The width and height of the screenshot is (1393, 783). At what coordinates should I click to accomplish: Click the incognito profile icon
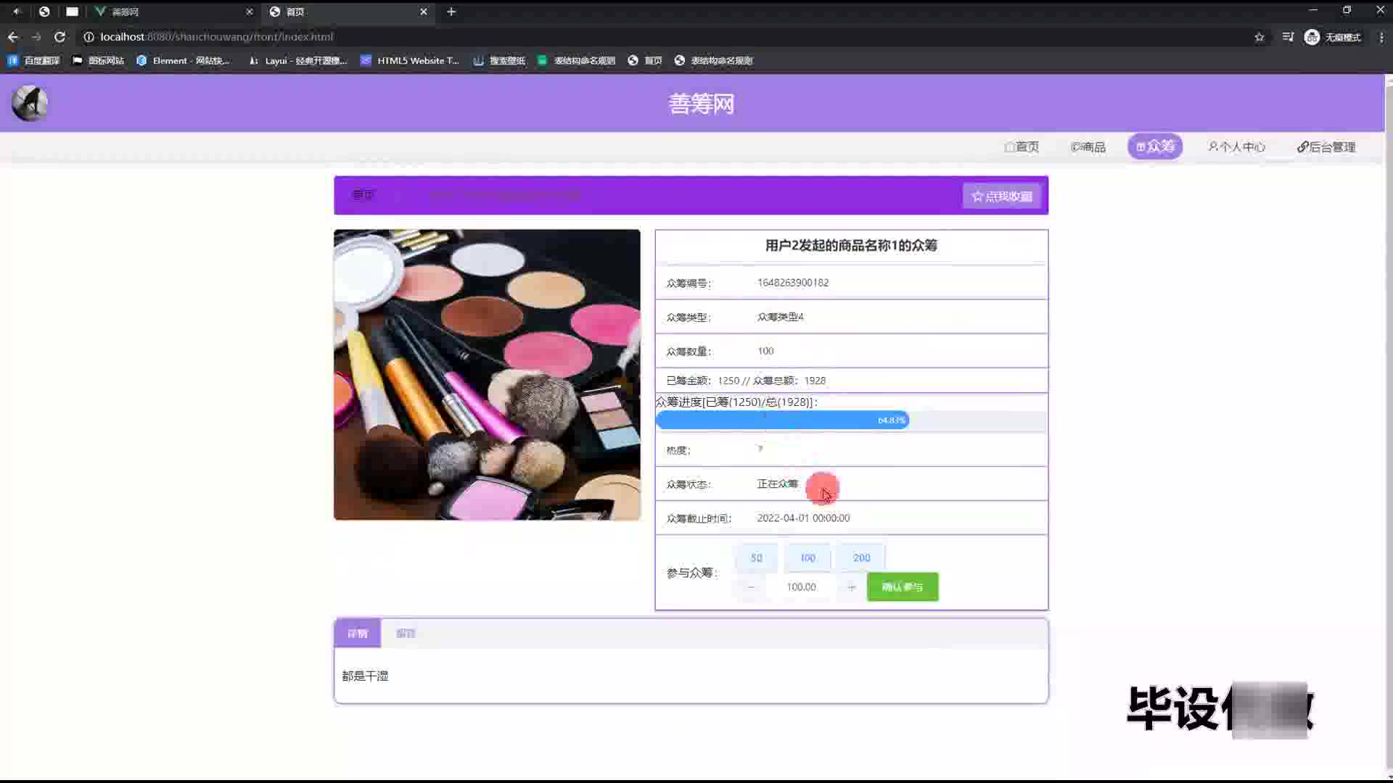tap(1312, 37)
